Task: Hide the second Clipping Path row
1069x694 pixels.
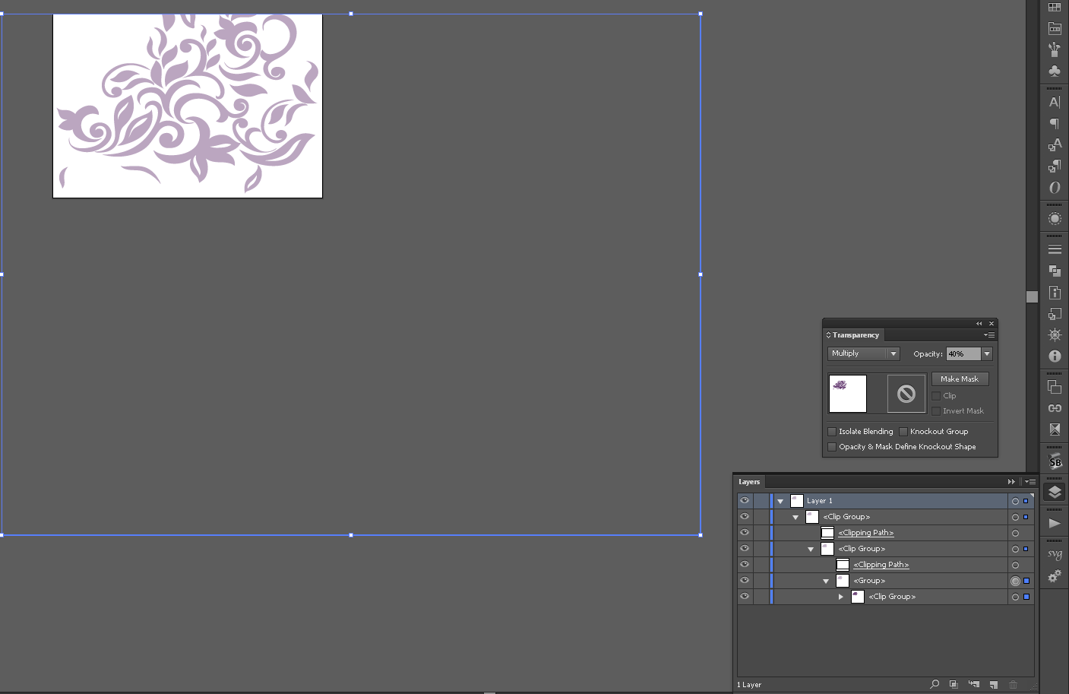Action: point(745,564)
